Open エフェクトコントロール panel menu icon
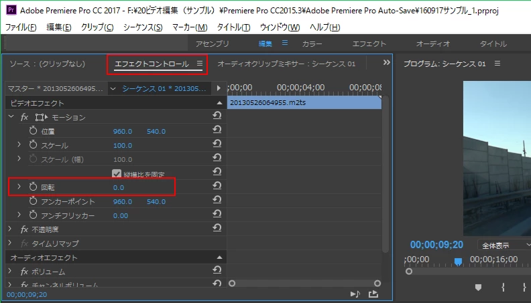531x303 pixels. coord(200,63)
